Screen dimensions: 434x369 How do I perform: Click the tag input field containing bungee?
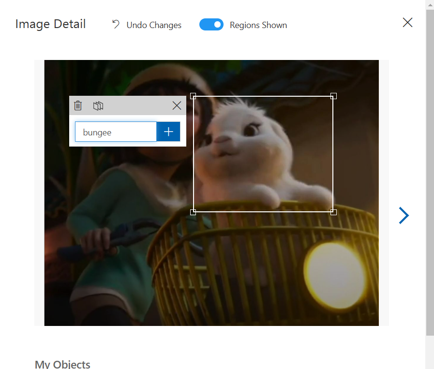pyautogui.click(x=116, y=132)
